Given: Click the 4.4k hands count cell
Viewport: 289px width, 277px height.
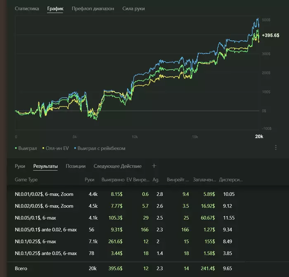Looking at the screenshot, I should point(93,194).
